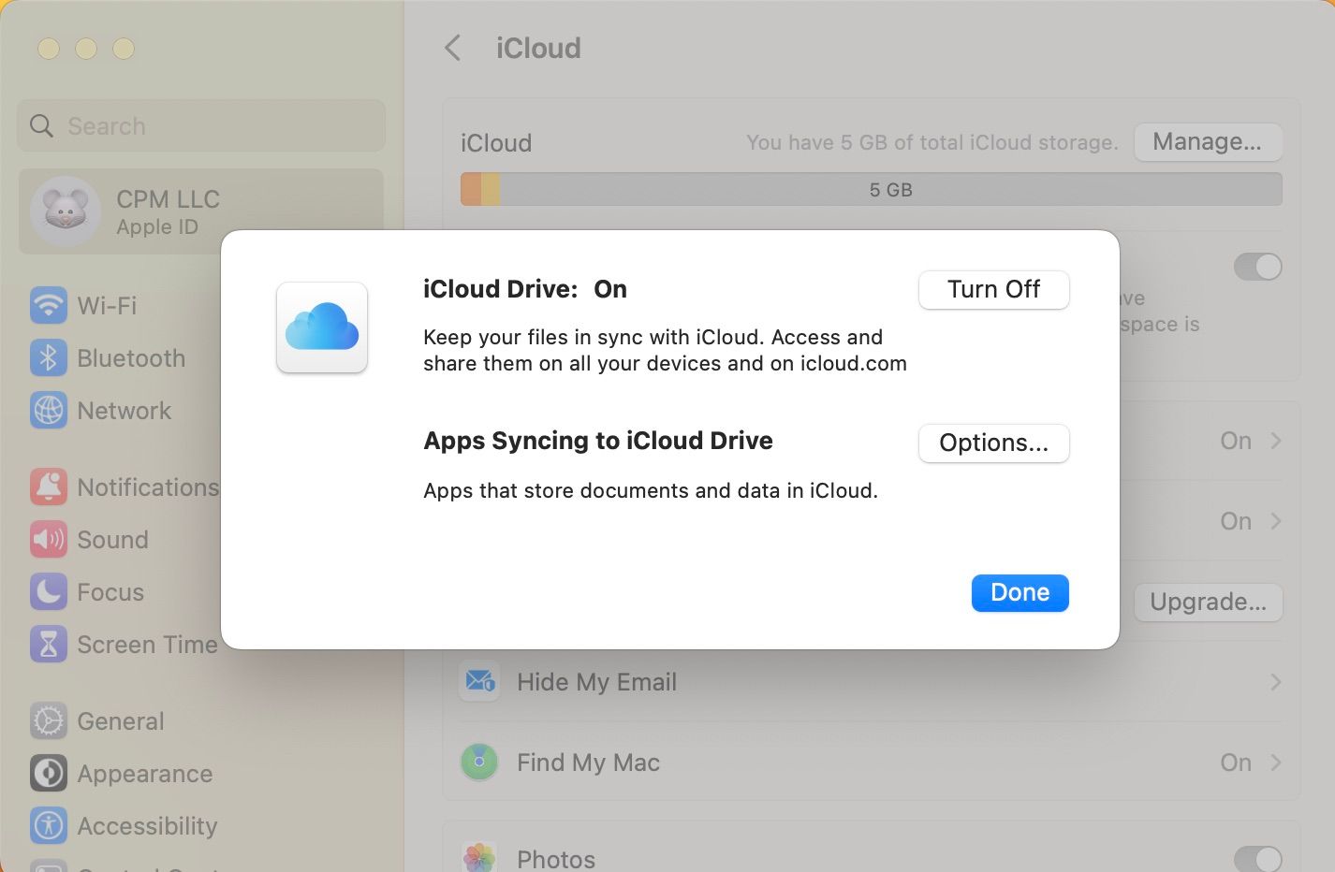Click the Network globe icon
The image size is (1335, 872).
point(49,411)
